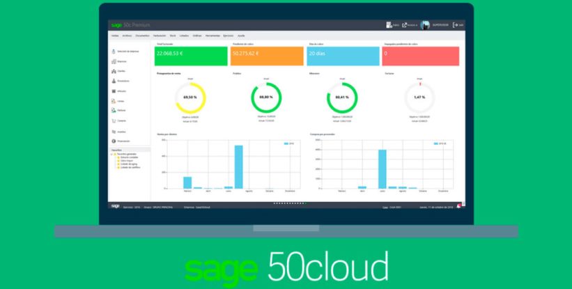Click the blue 20 días tile
The width and height of the screenshot is (572, 289).
point(343,56)
